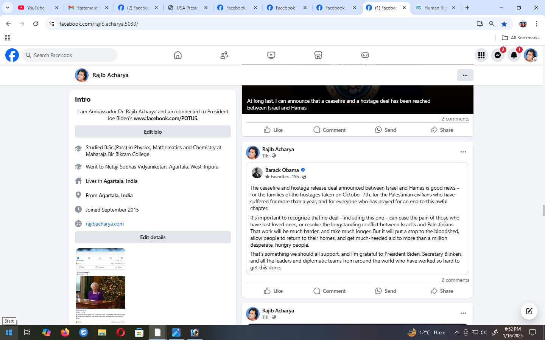Open the Facebook menu grid icon

481,55
